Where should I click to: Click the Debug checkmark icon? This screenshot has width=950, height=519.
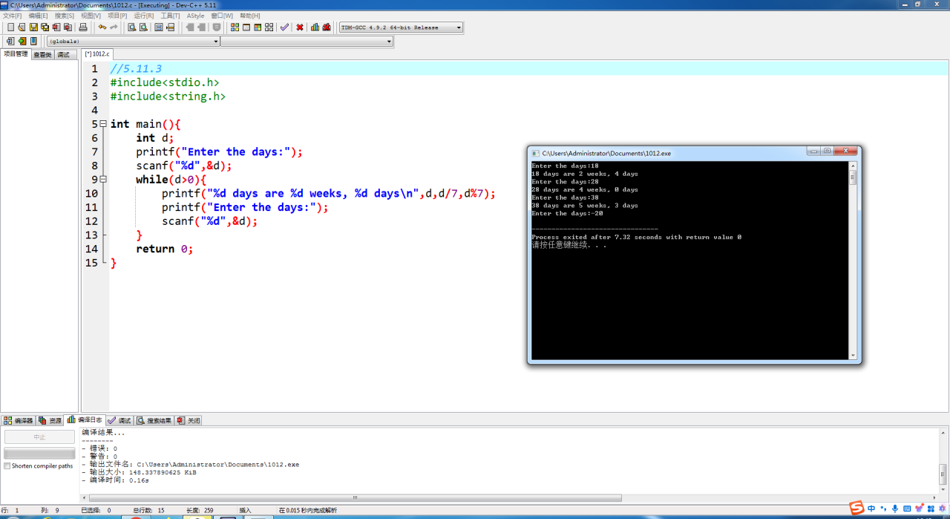pos(284,27)
